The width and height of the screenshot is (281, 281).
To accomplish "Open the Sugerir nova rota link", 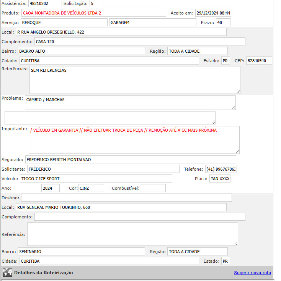I will point(252,273).
